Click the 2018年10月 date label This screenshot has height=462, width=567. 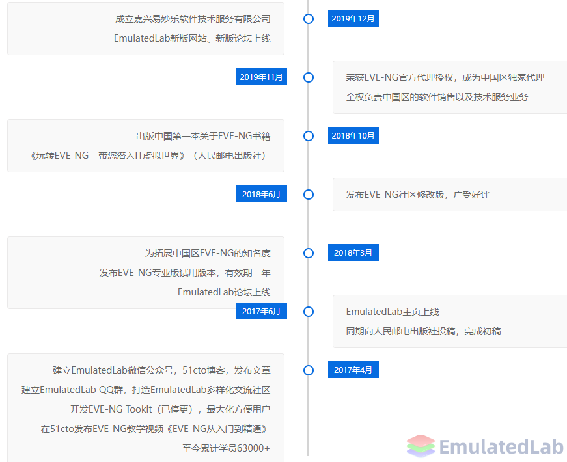coord(353,135)
